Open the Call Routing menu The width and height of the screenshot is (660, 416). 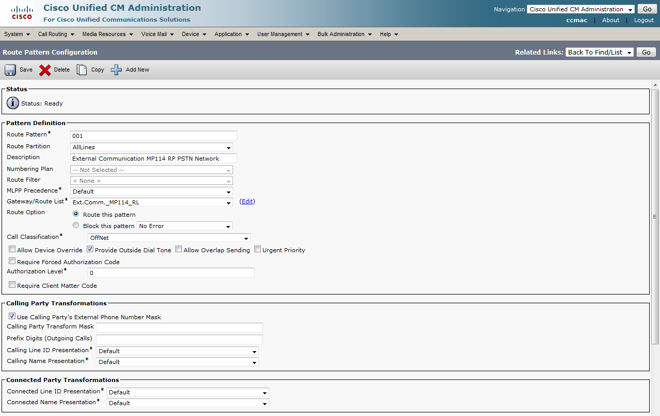pos(56,34)
